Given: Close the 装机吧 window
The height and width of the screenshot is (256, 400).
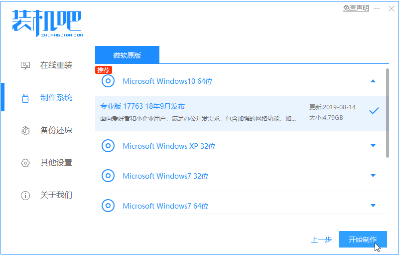Looking at the screenshot, I should (392, 8).
